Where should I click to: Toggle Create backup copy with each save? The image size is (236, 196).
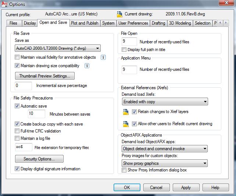point(17,124)
